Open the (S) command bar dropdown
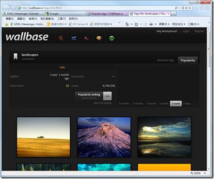Screen dimensions: 214x179 pos(179,24)
